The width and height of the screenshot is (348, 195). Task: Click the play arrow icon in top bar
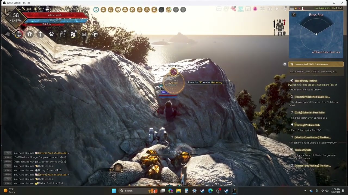click(277, 9)
